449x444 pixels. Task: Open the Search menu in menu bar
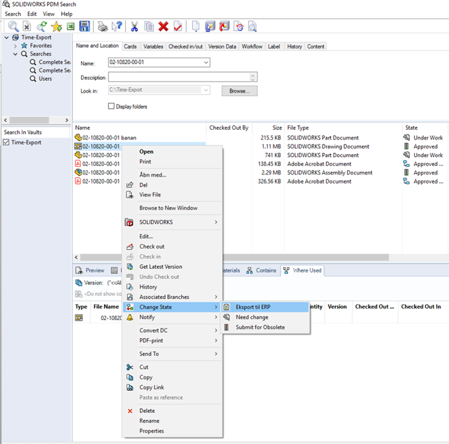pyautogui.click(x=13, y=14)
